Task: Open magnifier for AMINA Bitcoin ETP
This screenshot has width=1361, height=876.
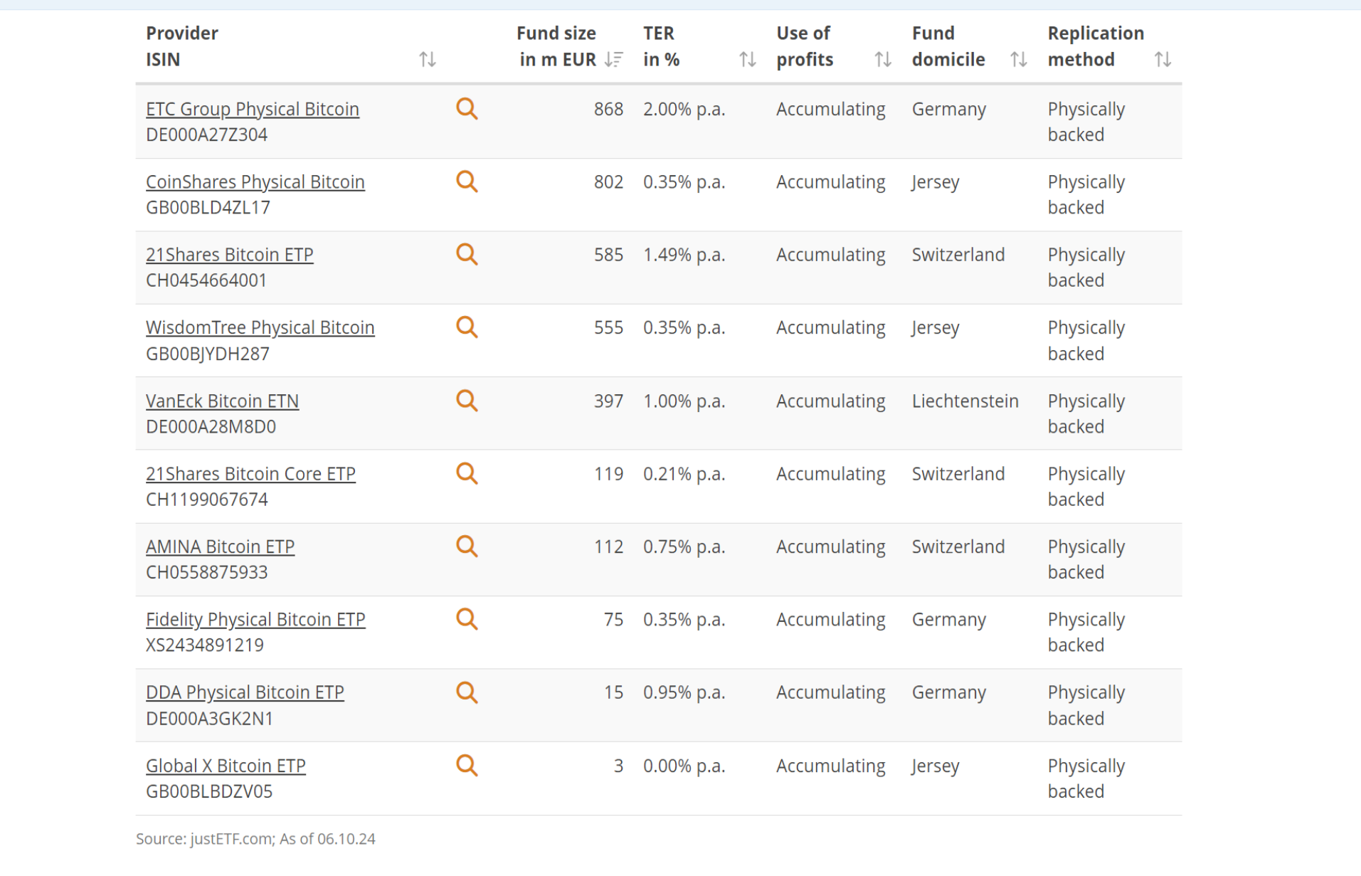Action: 467,546
